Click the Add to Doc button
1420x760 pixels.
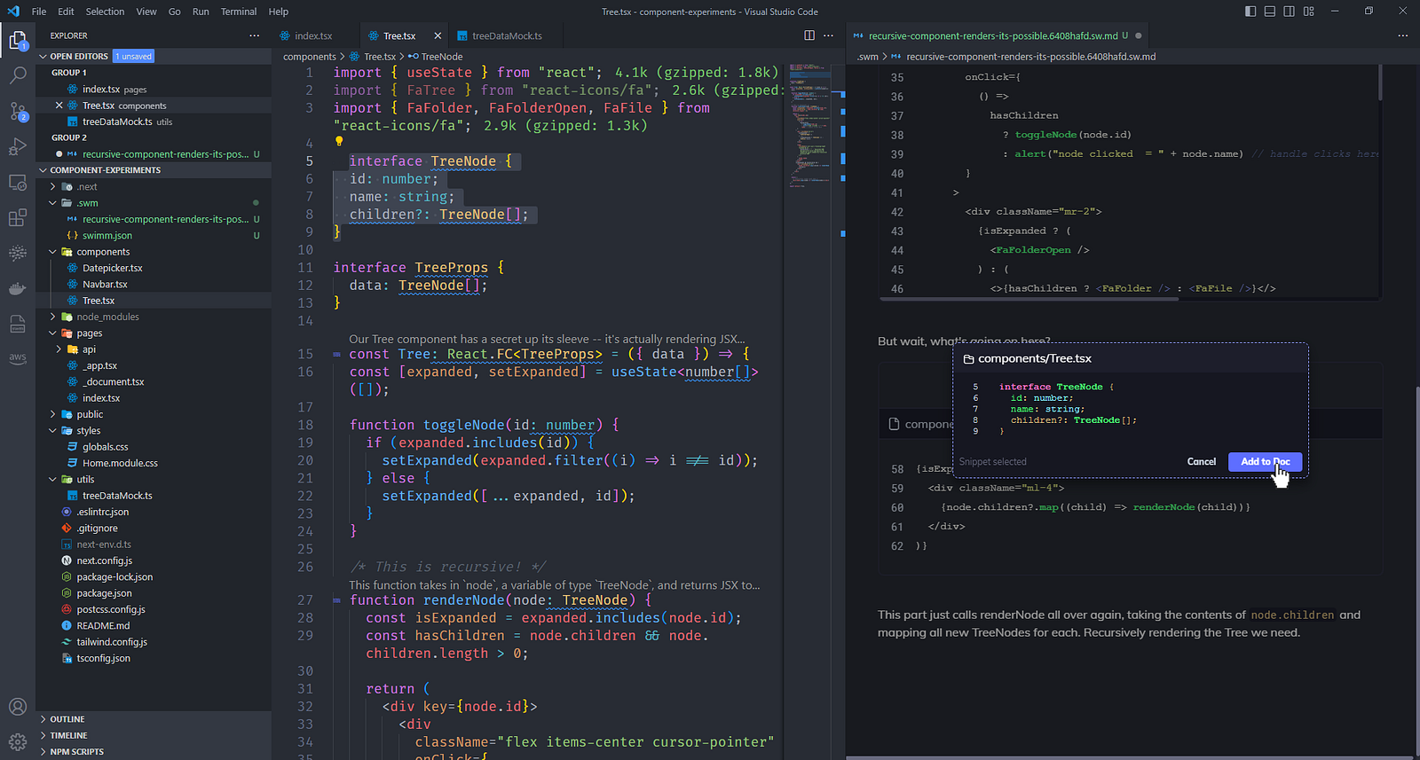[1265, 461]
